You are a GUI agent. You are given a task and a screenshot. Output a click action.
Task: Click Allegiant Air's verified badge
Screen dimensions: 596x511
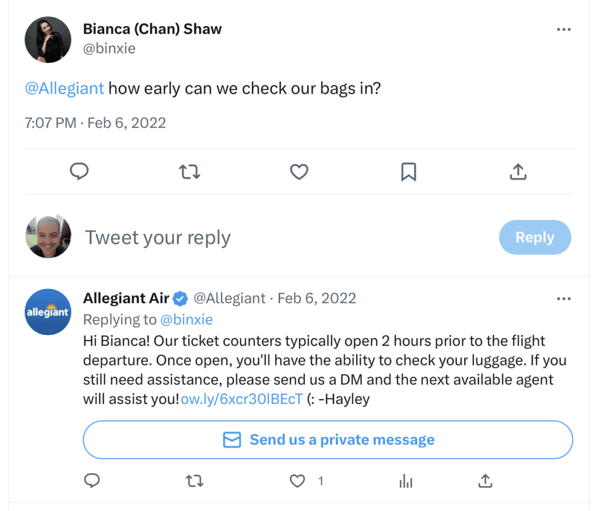(x=180, y=298)
